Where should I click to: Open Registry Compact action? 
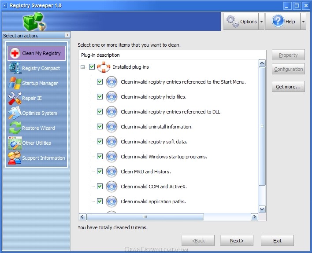point(37,68)
